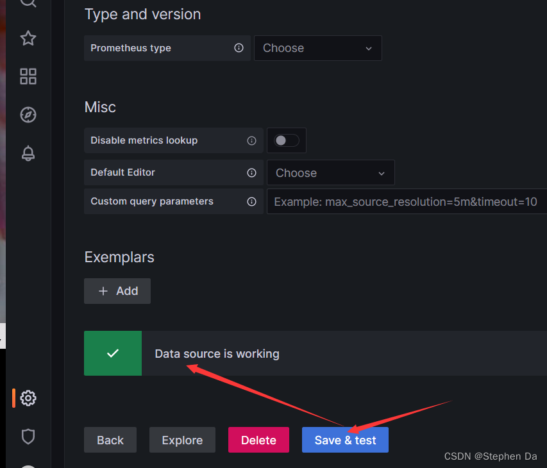Screen dimensions: 547x468
Task: Show the info tooltip for Disable metrics lookup
Action: click(251, 140)
